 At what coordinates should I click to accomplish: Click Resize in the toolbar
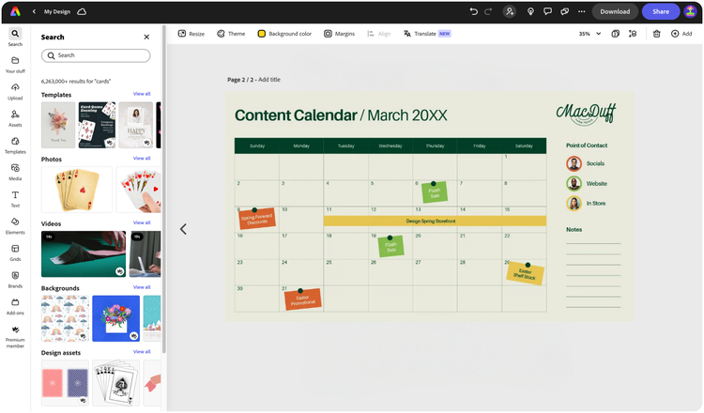[191, 34]
